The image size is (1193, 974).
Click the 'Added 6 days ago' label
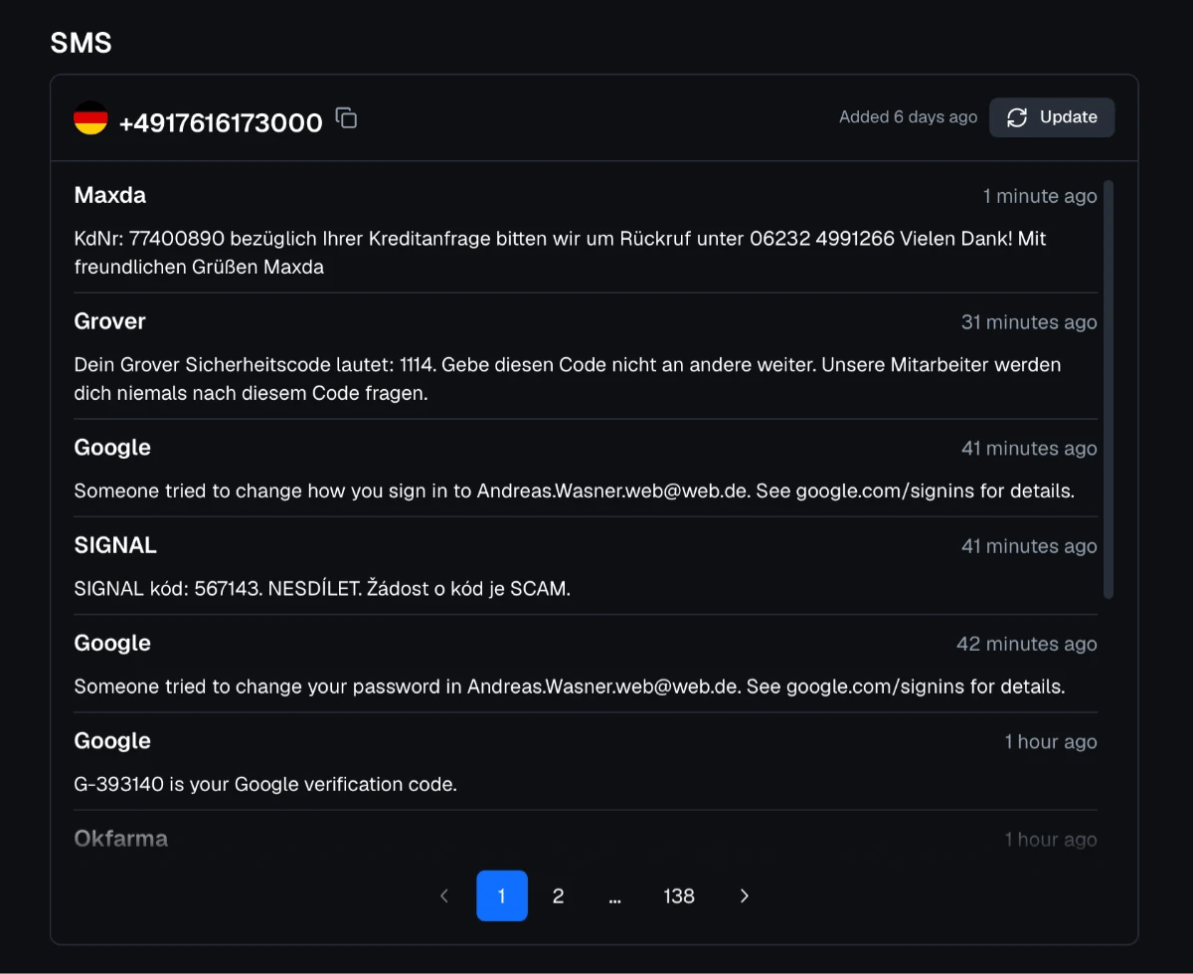coord(909,117)
